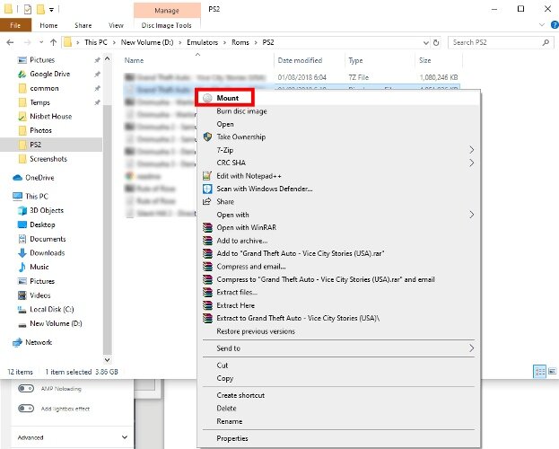Click the WinRAR icon beside Open with WinRAR
559x449 pixels.
pos(207,228)
